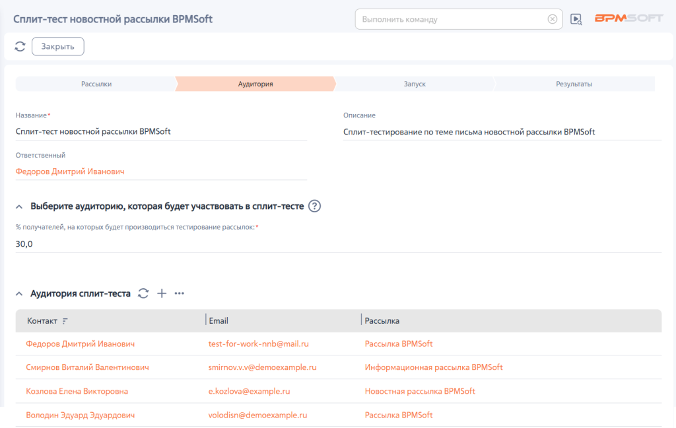Collapse the Аудитория сплит-теста section
Image resolution: width=676 pixels, height=428 pixels.
[x=19, y=294]
